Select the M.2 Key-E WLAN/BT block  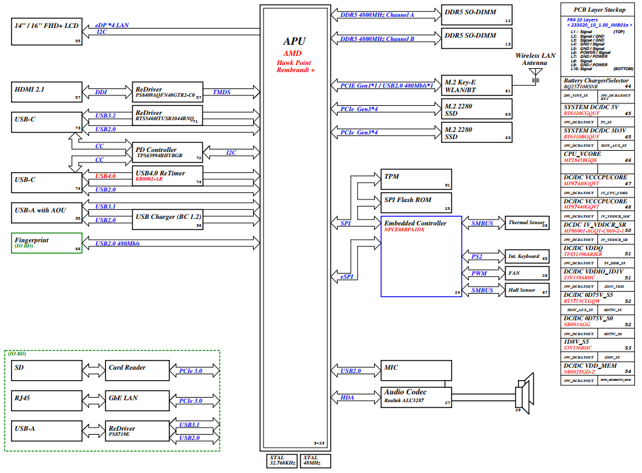click(477, 86)
